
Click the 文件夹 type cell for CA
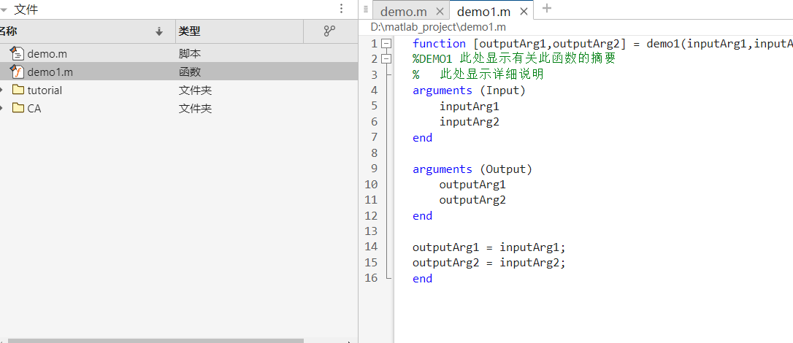tap(195, 108)
